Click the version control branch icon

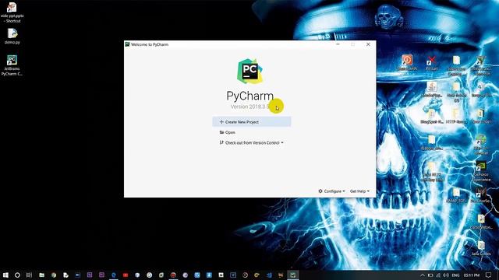coord(221,143)
